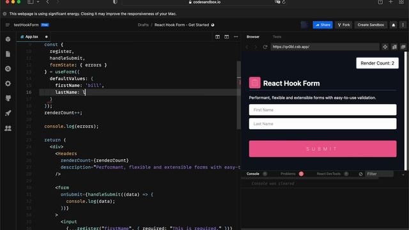
Task: Click console.log(errors) code line
Action: 72,126
